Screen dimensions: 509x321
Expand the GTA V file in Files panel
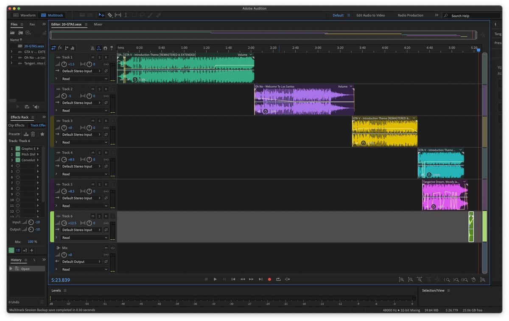click(x=12, y=52)
